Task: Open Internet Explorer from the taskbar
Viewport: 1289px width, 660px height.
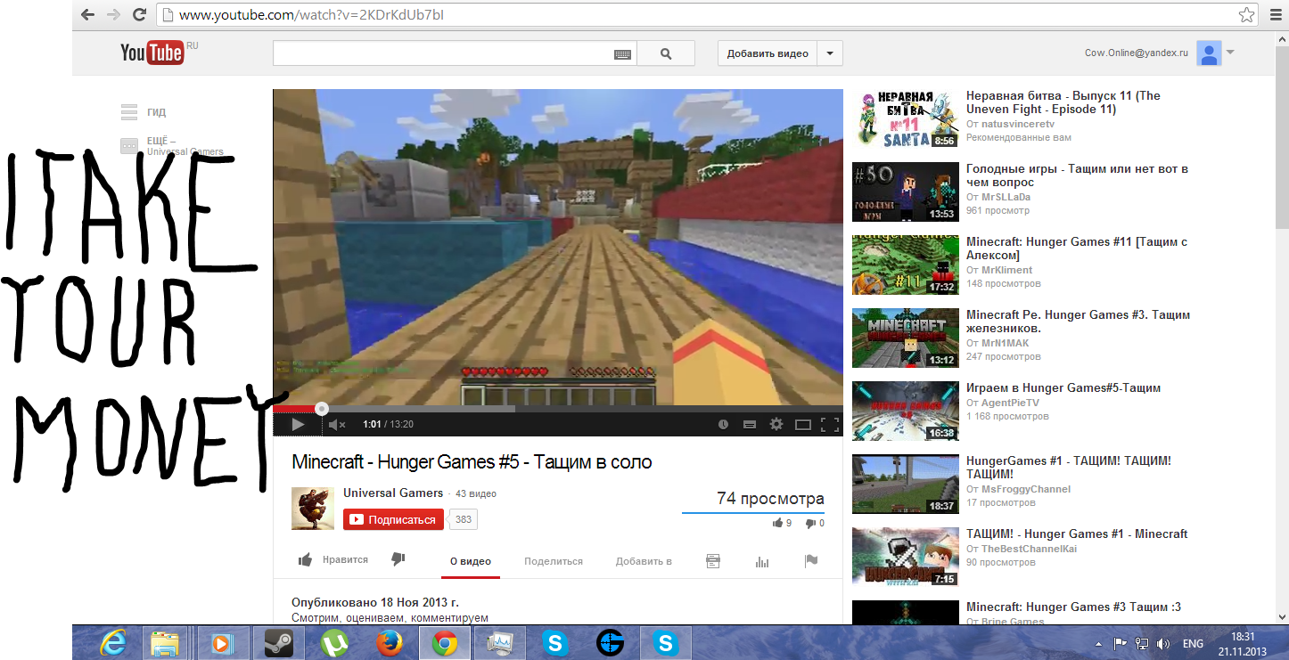Action: 113,642
